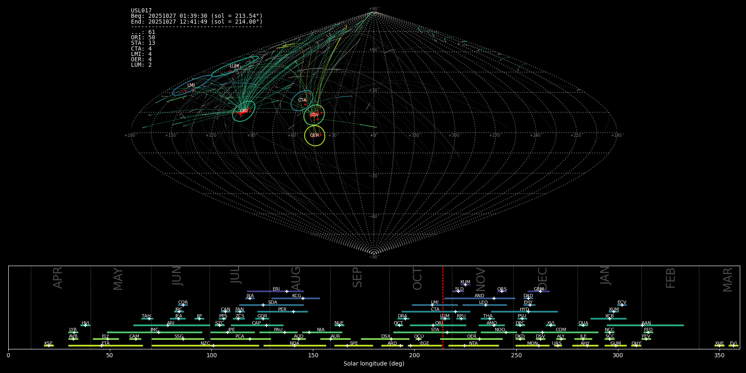Click the HYD shower label in timeline
Viewport: 746px width, 373px height.
click(x=525, y=310)
